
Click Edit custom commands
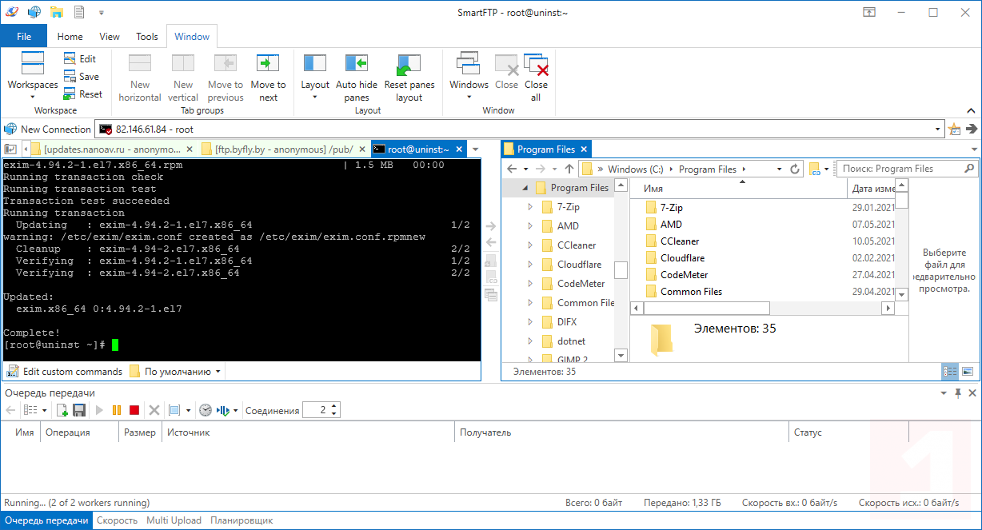(65, 372)
